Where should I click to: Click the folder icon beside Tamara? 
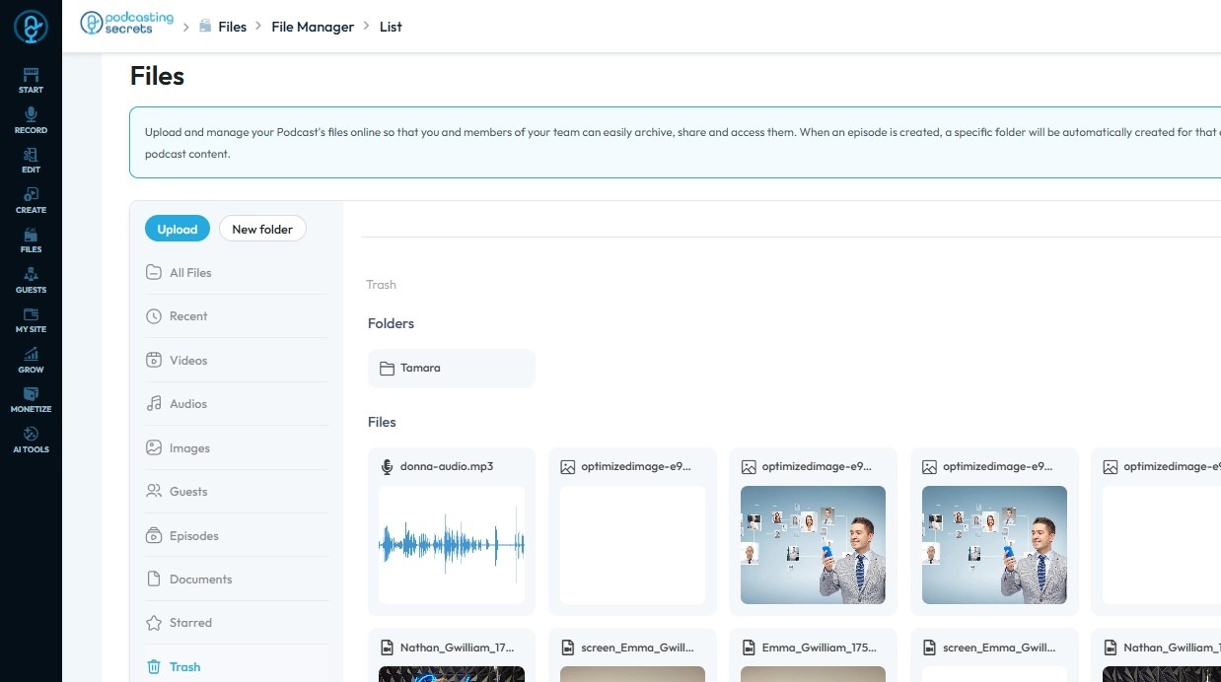(387, 369)
